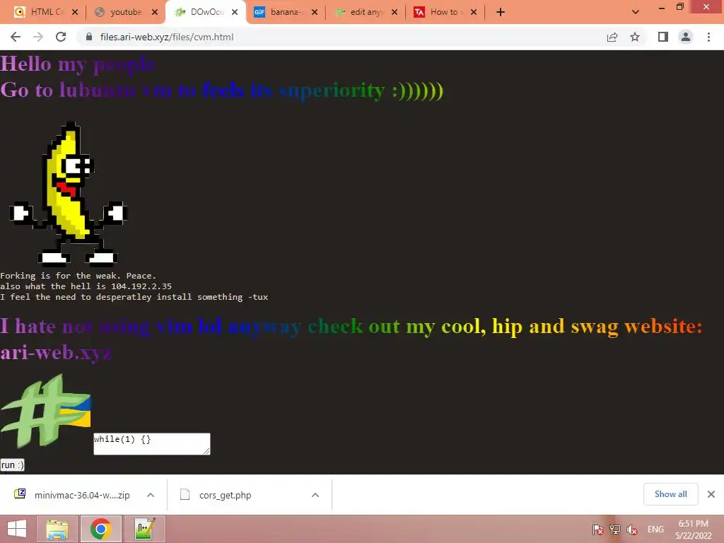The width and height of the screenshot is (724, 543).
Task: Open the Chrome three-dot menu
Action: (x=708, y=37)
